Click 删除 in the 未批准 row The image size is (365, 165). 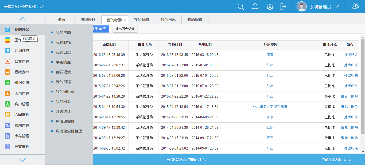(x=355, y=127)
